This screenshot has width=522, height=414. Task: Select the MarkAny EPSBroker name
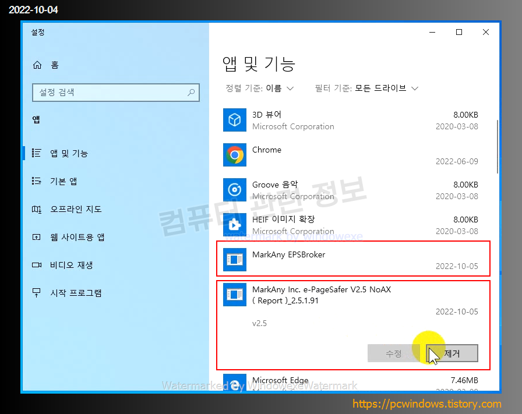pos(288,254)
